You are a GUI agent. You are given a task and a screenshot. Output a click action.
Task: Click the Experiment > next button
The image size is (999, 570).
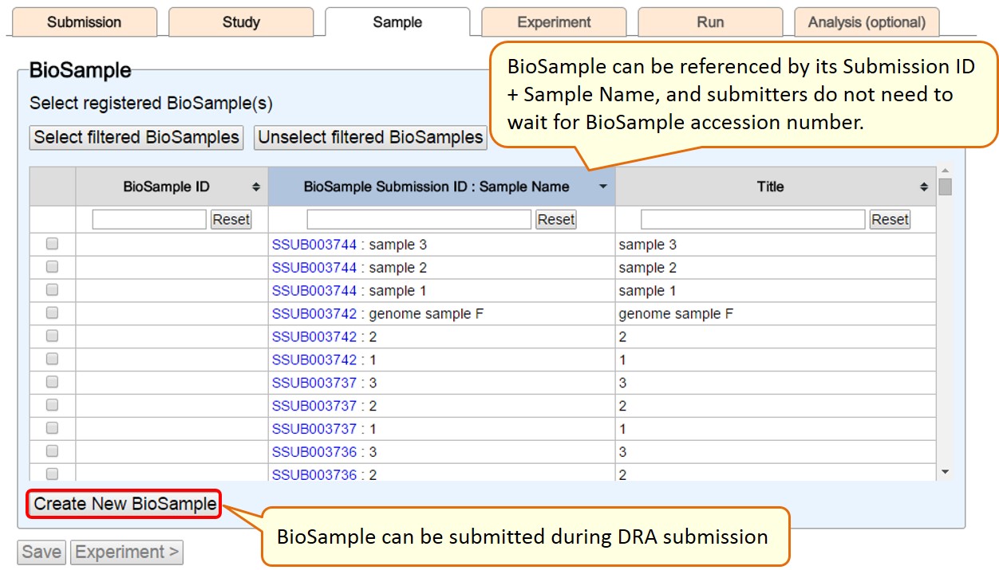pos(127,552)
